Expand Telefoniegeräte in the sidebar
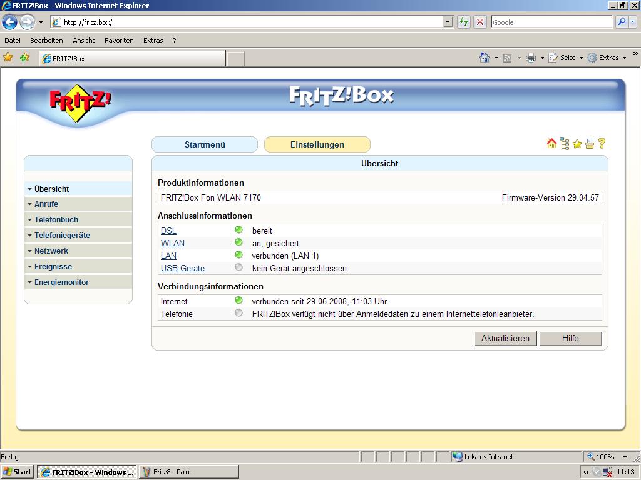The height and width of the screenshot is (480, 641). 62,236
